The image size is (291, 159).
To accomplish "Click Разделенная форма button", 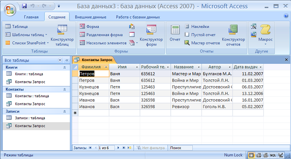I will coord(101,34).
